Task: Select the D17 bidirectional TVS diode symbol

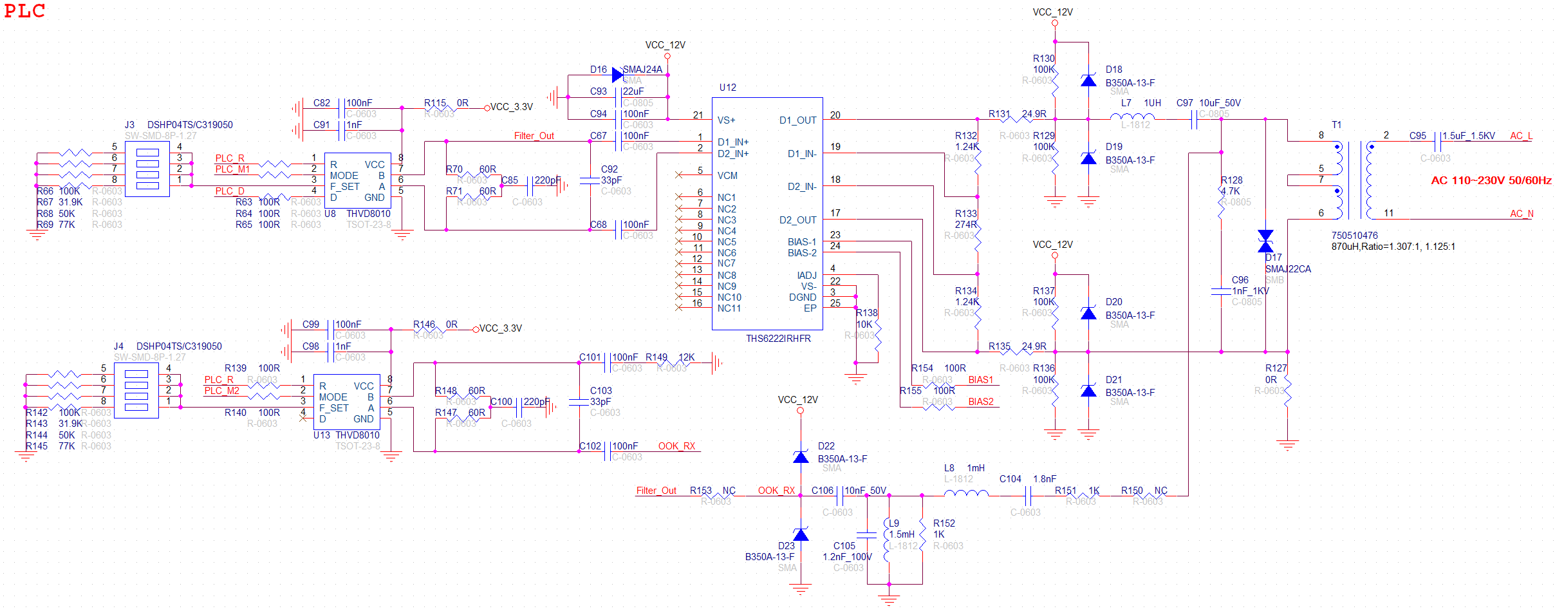Action: [1265, 241]
